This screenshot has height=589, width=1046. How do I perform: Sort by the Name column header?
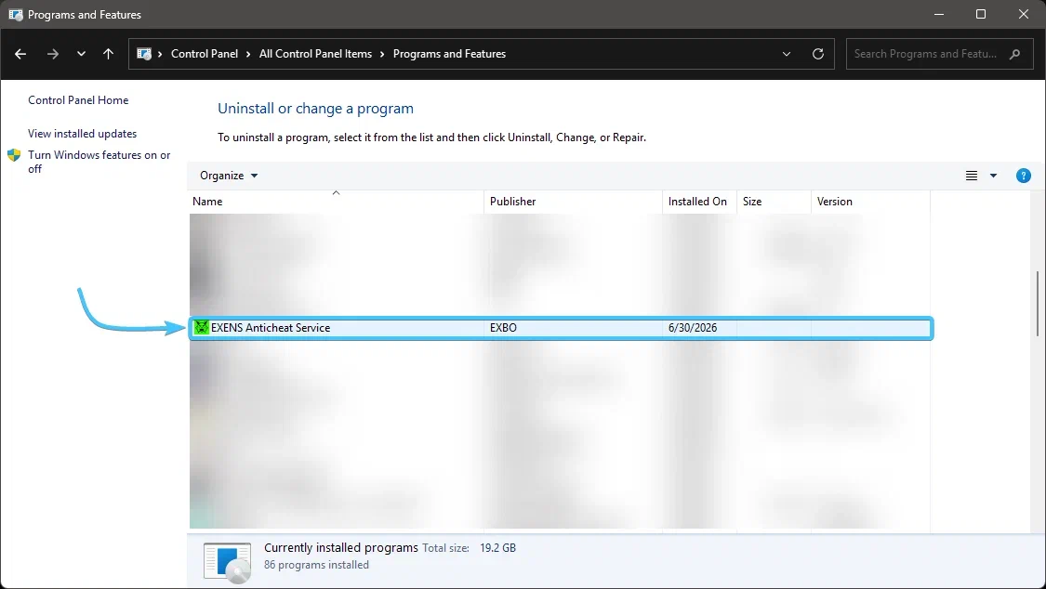pyautogui.click(x=337, y=202)
